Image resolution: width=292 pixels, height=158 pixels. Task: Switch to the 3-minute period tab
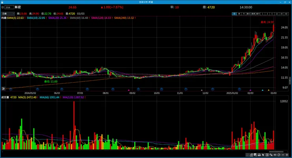(267, 14)
